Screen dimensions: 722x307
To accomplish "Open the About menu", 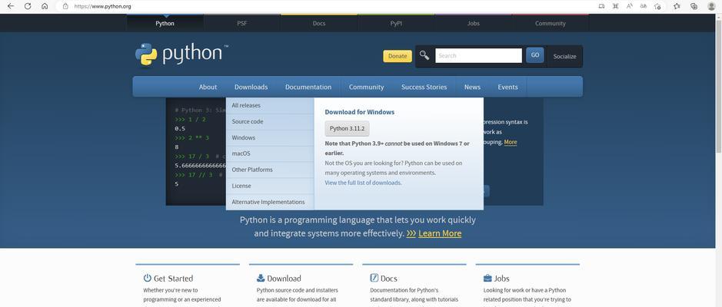I will click(x=208, y=87).
